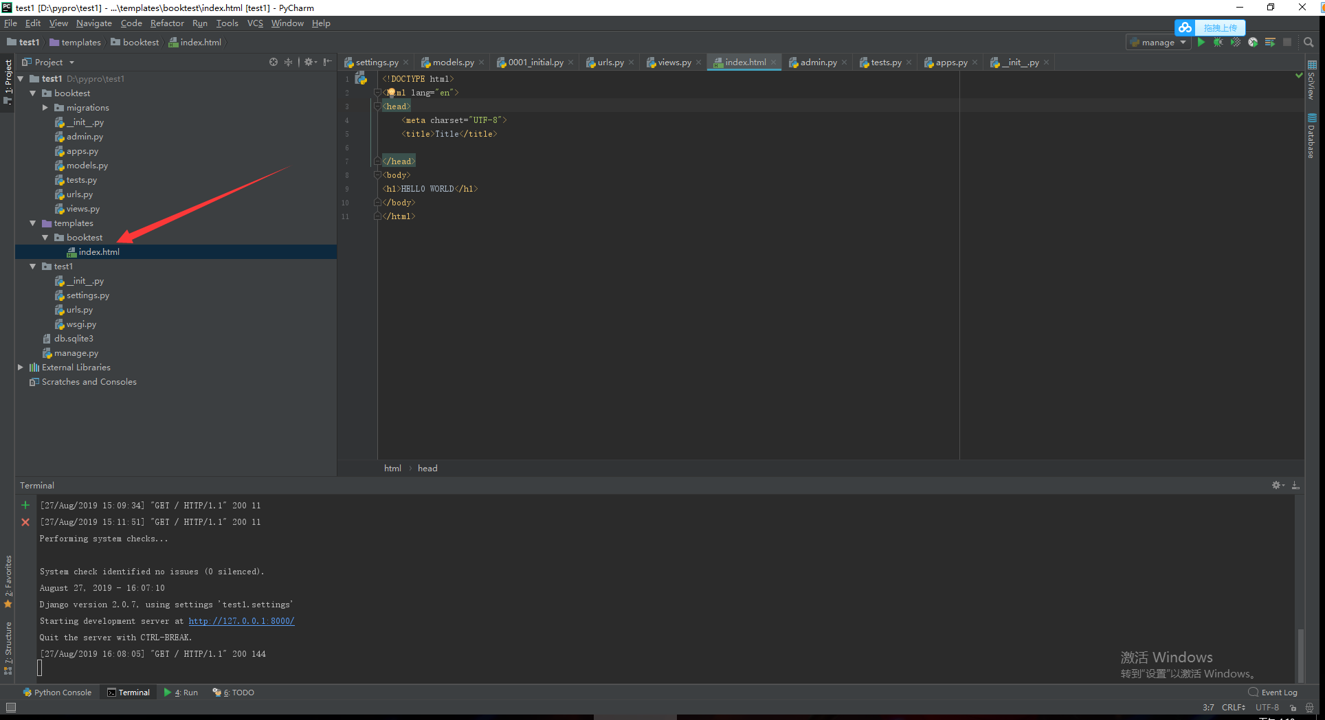Click the gray stop square in toolbar
Image resolution: width=1325 pixels, height=720 pixels.
(x=1287, y=43)
